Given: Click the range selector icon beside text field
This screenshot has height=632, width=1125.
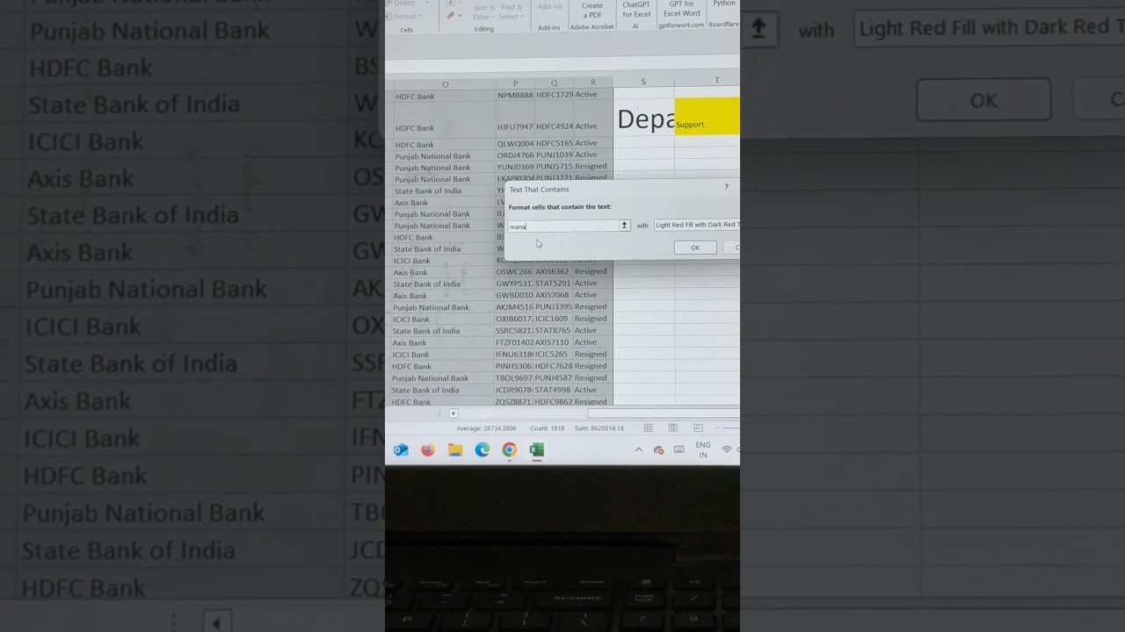Looking at the screenshot, I should point(624,226).
